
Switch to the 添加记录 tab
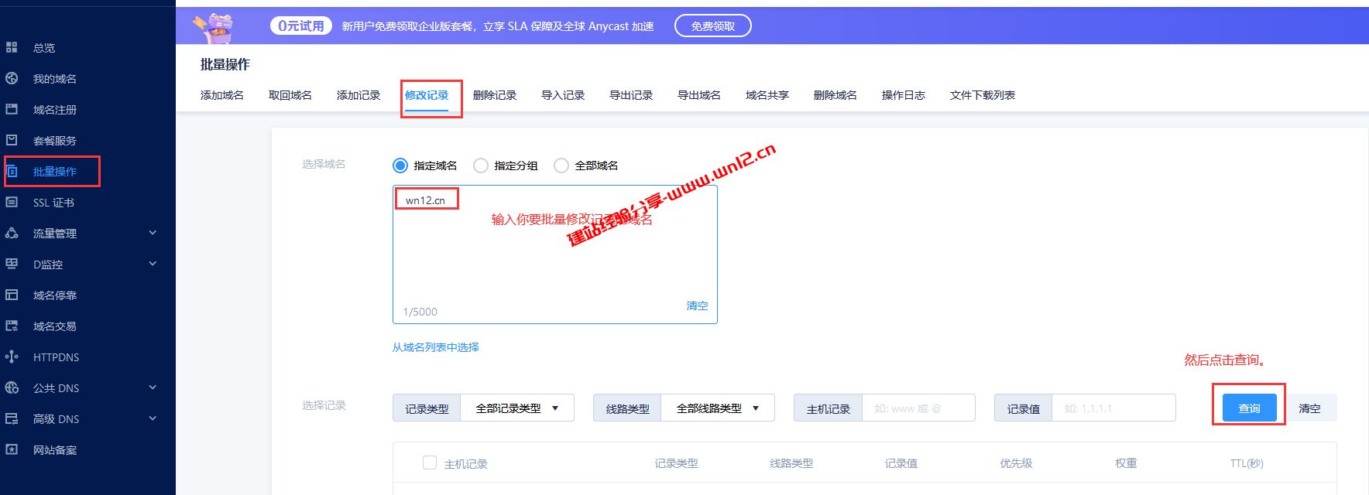pyautogui.click(x=359, y=95)
